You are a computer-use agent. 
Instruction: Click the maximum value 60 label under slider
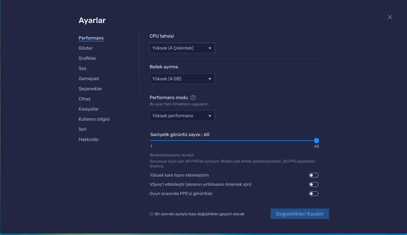tap(316, 146)
